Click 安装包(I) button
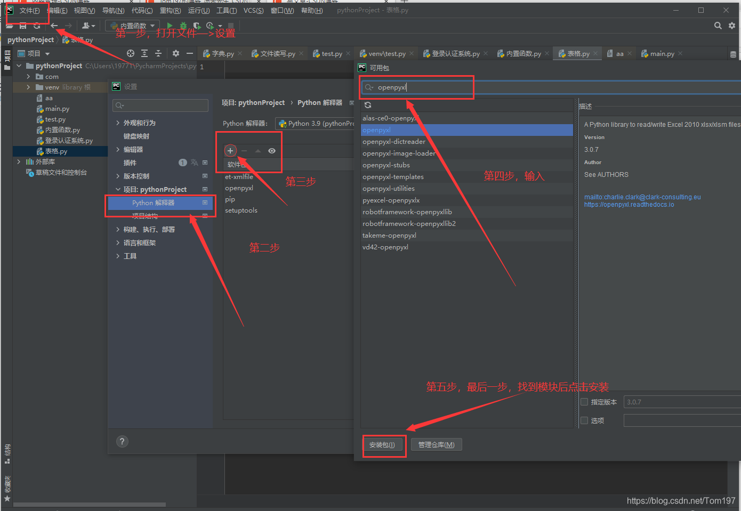The height and width of the screenshot is (511, 741). tap(382, 444)
